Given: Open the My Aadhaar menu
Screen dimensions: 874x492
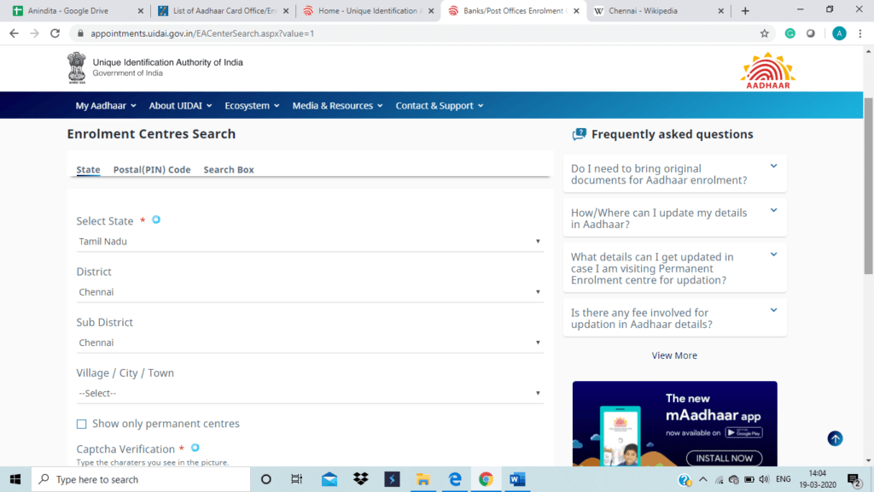Looking at the screenshot, I should (x=106, y=106).
